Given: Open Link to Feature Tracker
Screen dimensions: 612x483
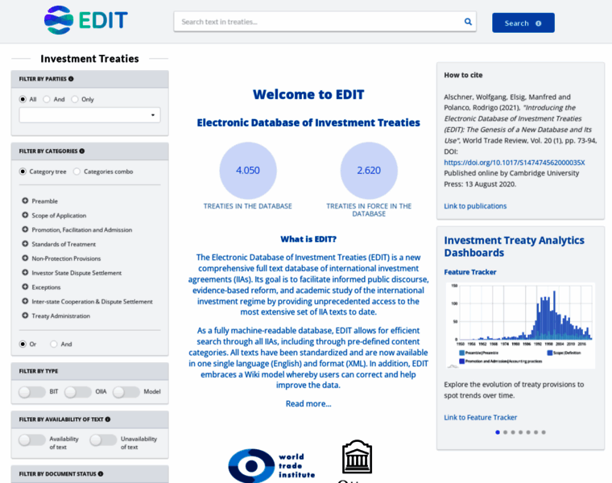Looking at the screenshot, I should [x=480, y=418].
